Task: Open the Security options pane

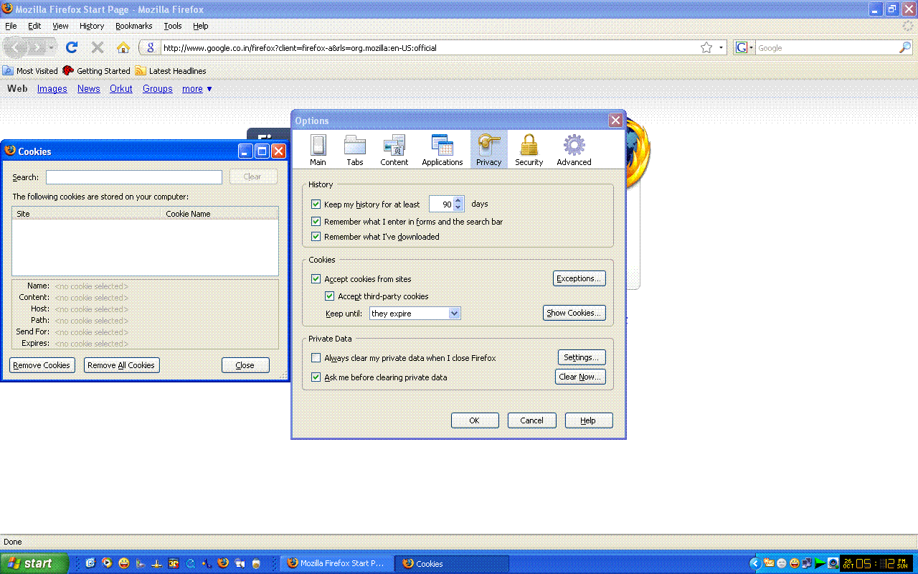Action: [x=529, y=150]
